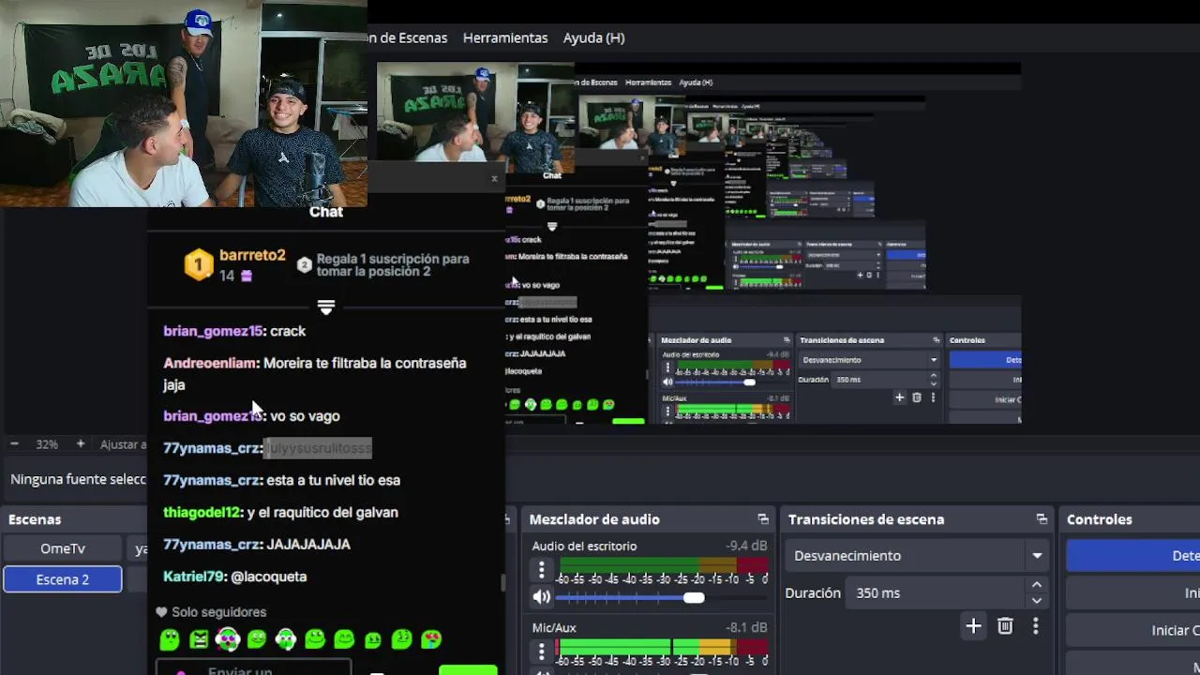The width and height of the screenshot is (1200, 675).
Task: Zoom in the preview with plus button
Action: (81, 444)
